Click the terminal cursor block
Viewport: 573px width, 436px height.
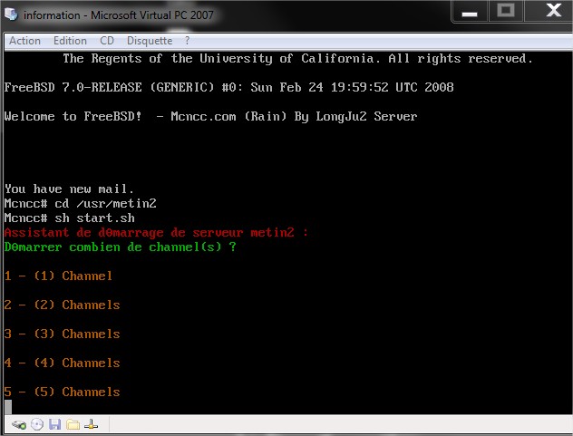click(8, 407)
